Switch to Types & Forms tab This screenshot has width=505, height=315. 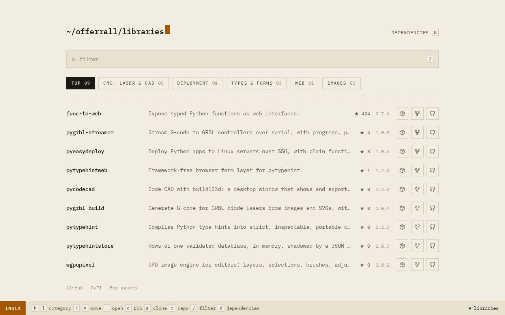pos(256,83)
